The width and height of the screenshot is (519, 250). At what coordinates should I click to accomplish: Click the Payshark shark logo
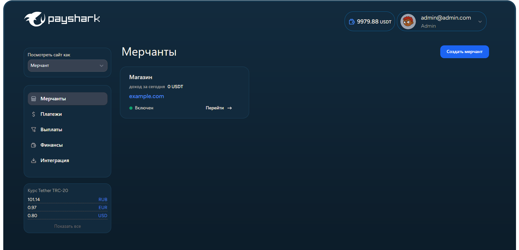[35, 19]
